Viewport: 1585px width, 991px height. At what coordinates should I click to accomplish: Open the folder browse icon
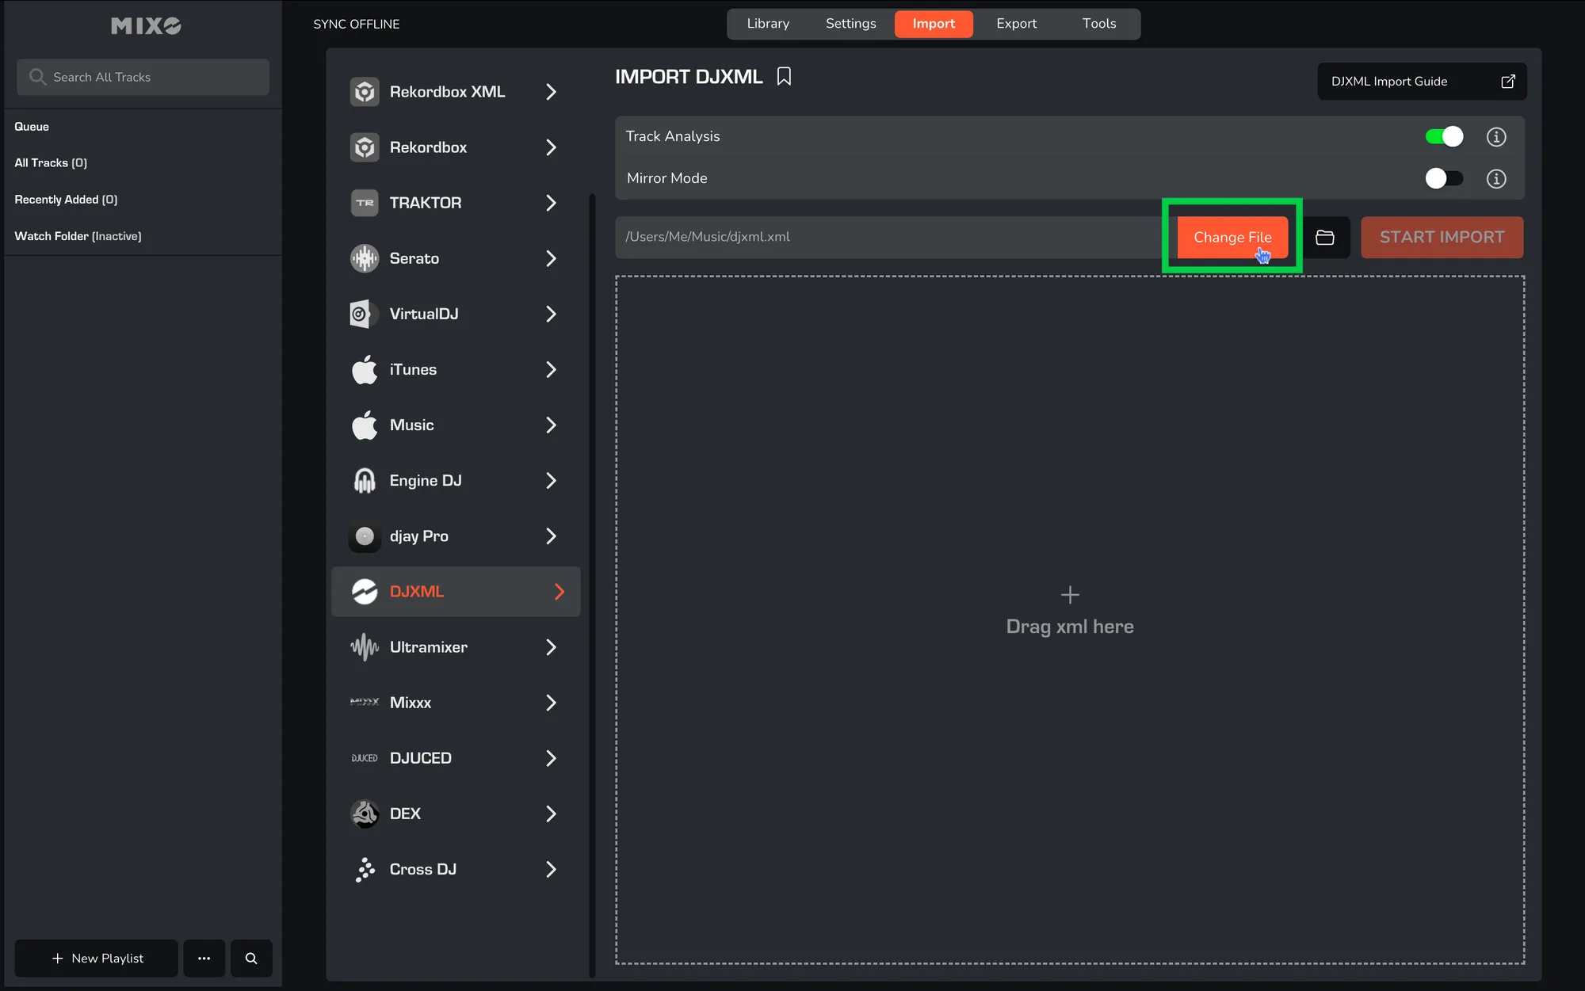click(x=1325, y=238)
